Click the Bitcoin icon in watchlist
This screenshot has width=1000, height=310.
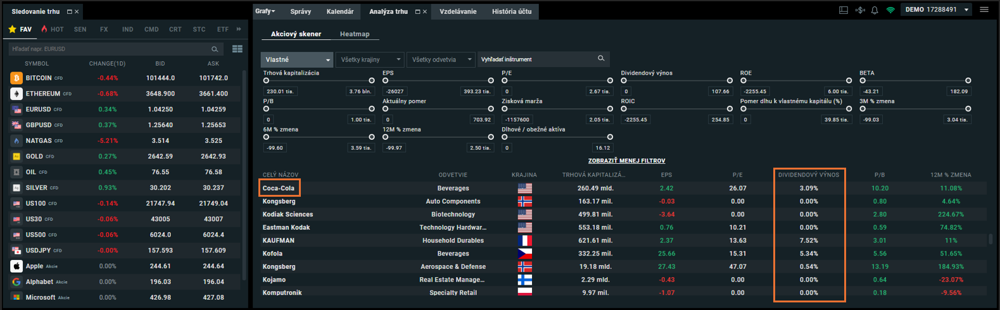(x=16, y=78)
